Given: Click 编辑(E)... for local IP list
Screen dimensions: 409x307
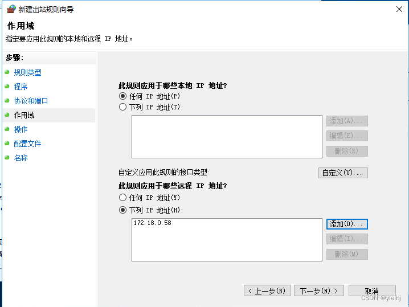Looking at the screenshot, I should point(347,136).
